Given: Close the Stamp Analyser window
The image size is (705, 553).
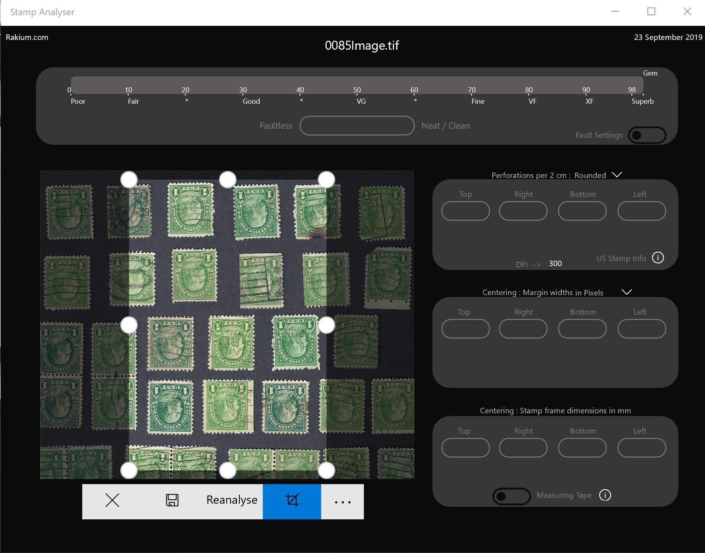Looking at the screenshot, I should click(x=687, y=12).
